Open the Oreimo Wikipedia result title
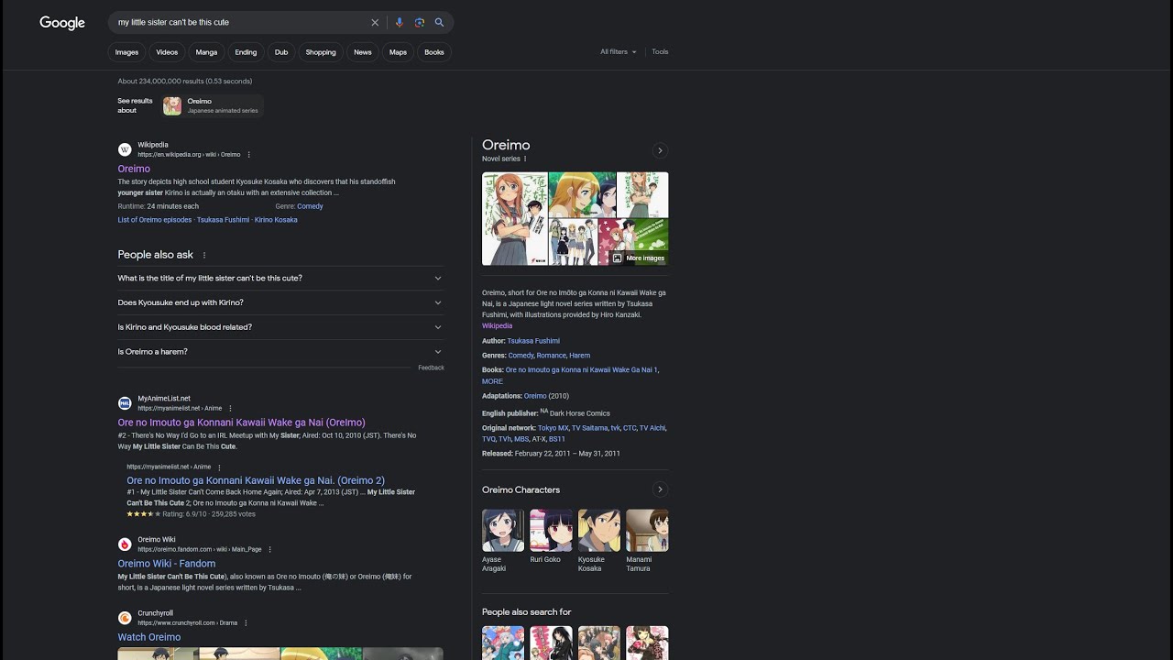 (x=134, y=169)
